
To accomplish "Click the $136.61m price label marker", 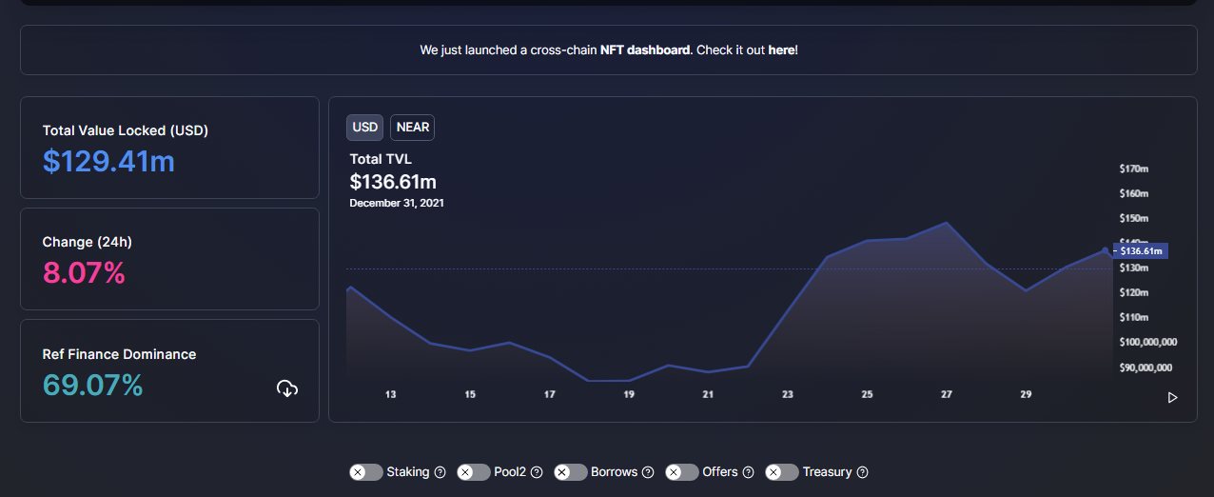I will coord(1142,251).
